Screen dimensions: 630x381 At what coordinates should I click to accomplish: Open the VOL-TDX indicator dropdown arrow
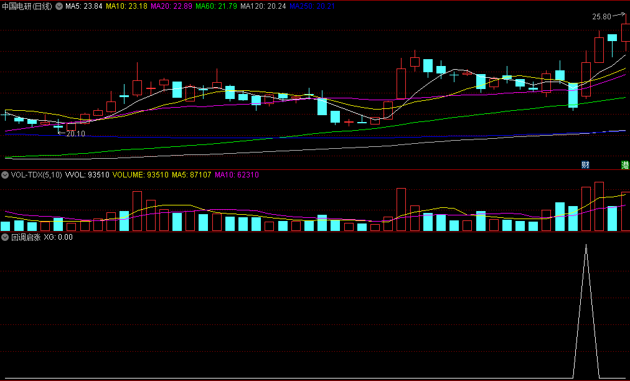coord(5,175)
